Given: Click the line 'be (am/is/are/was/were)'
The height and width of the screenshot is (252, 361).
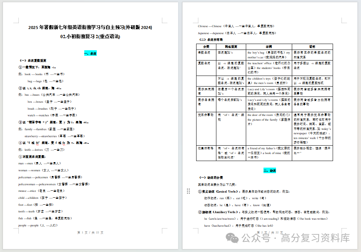Looking at the screenshot, I should (266, 219).
